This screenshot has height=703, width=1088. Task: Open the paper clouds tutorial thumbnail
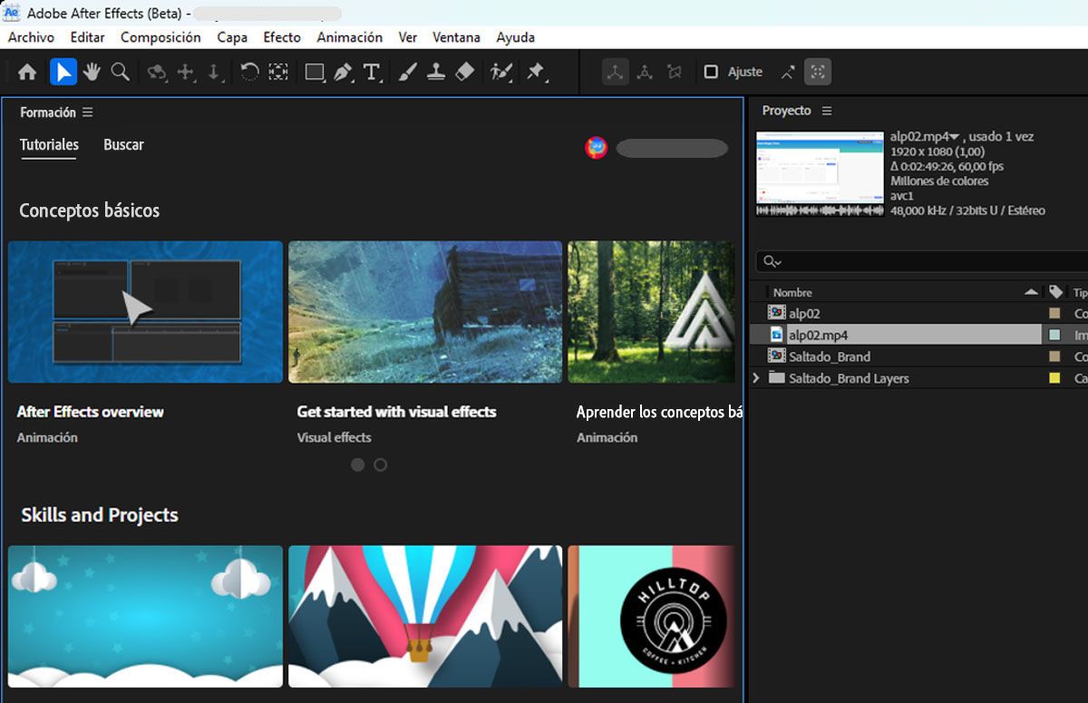pyautogui.click(x=145, y=616)
